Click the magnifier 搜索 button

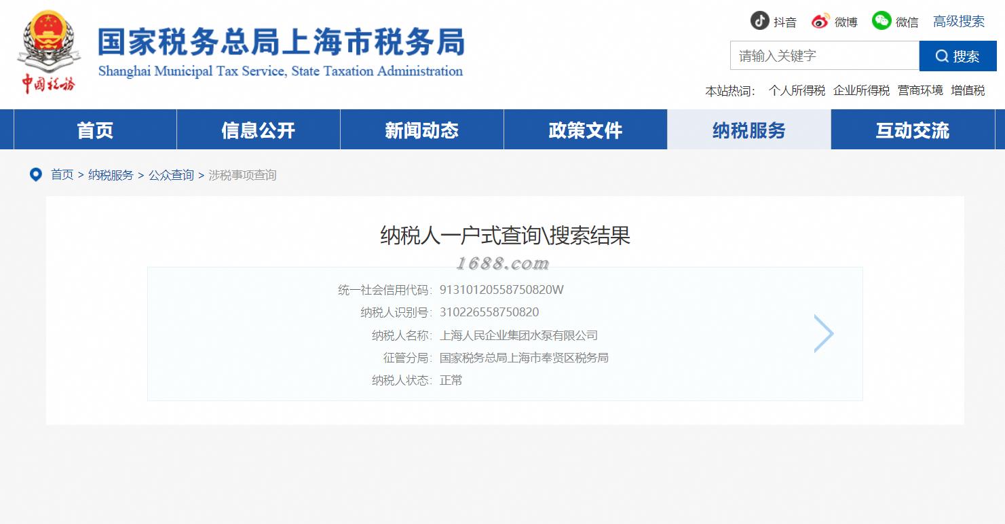click(x=957, y=56)
